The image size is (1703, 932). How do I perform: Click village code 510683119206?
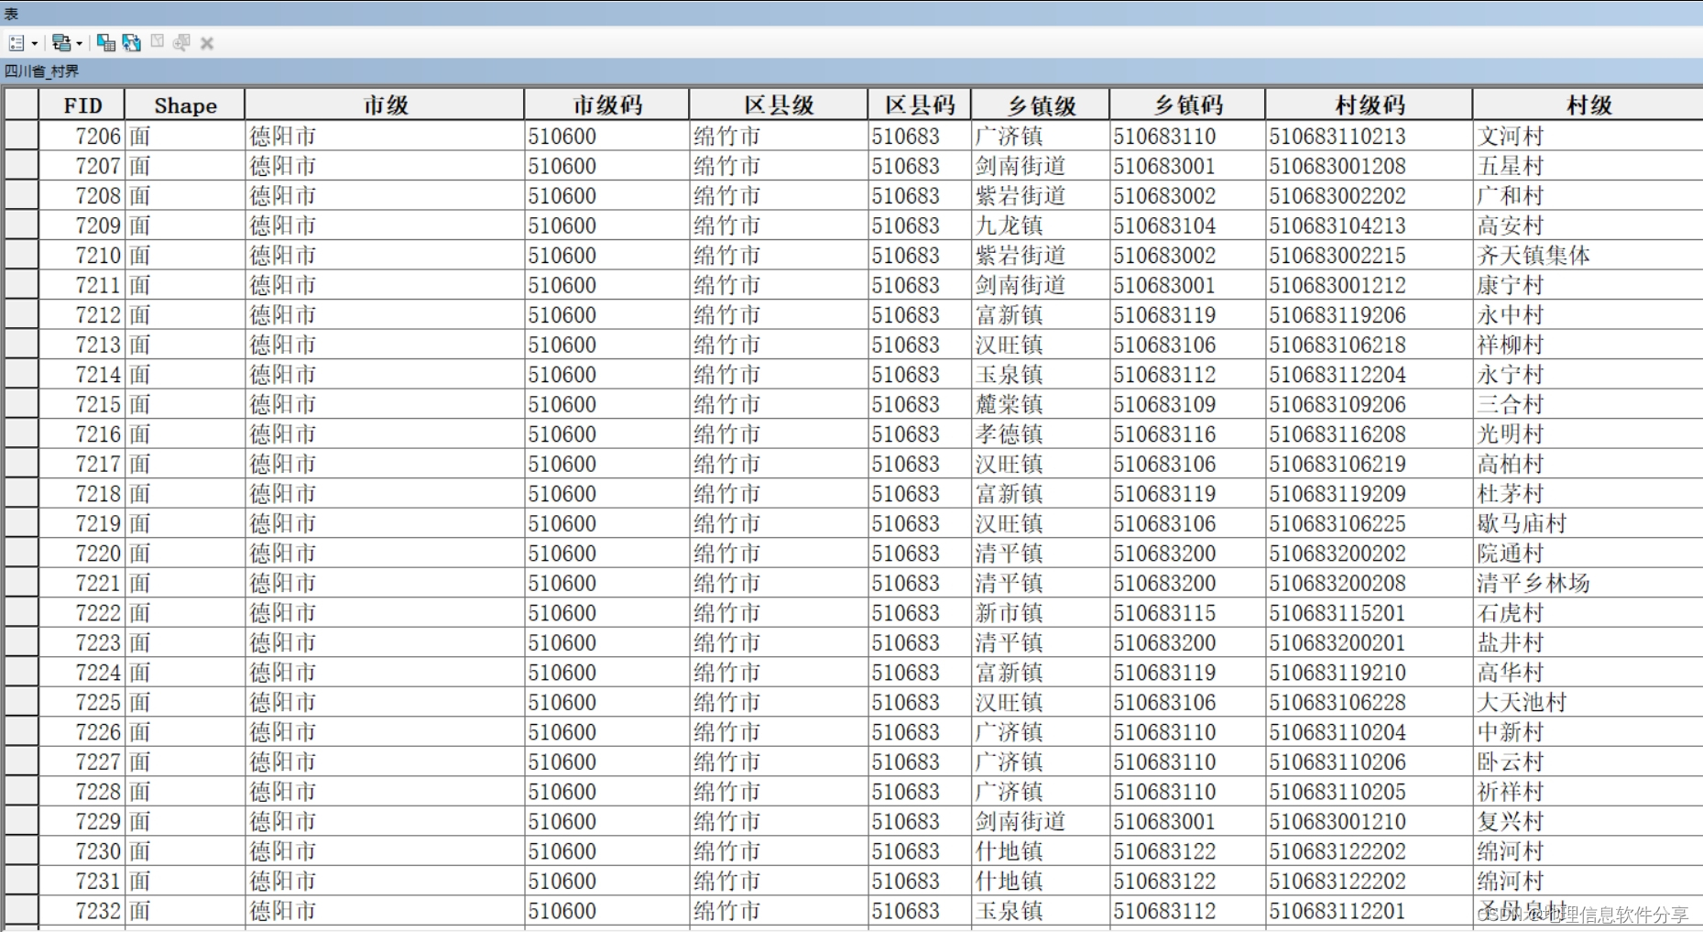(x=1337, y=314)
